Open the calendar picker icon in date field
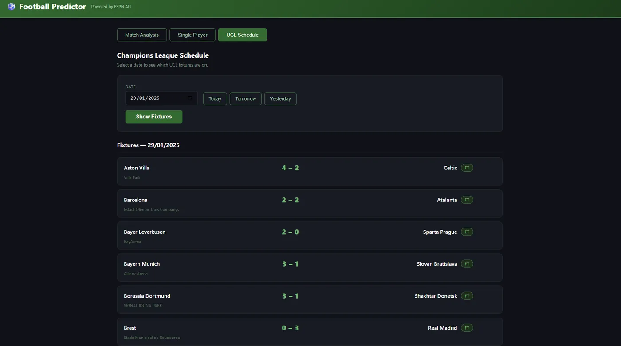621x346 pixels. (190, 98)
